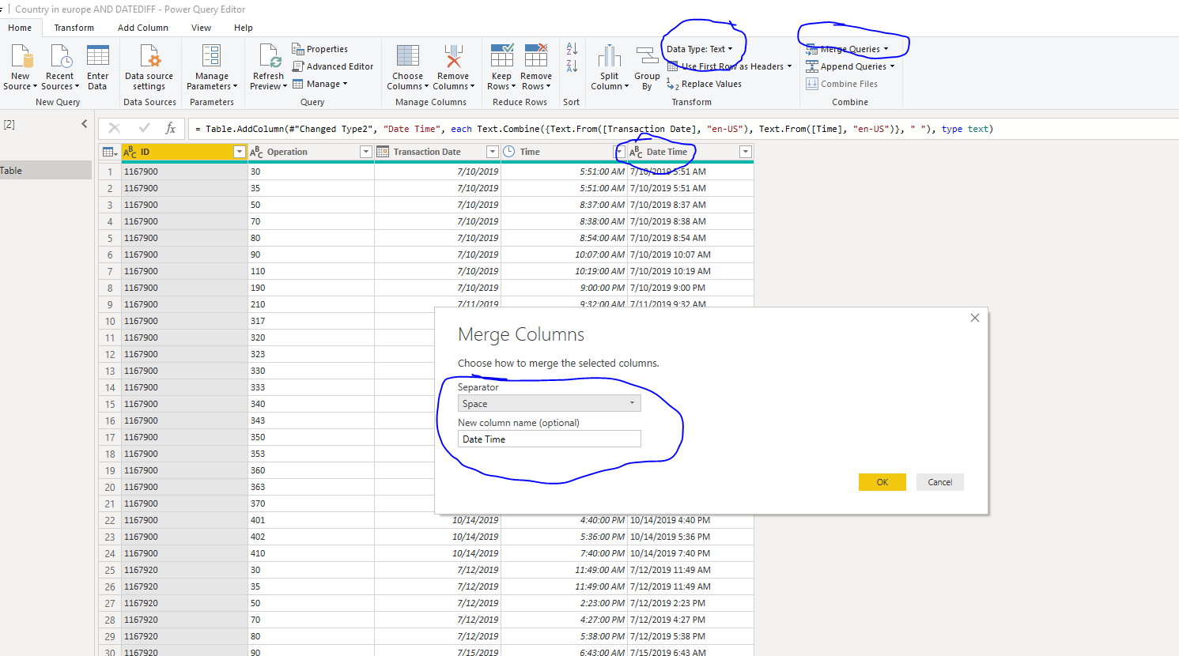Click Refresh Preview

pyautogui.click(x=268, y=67)
